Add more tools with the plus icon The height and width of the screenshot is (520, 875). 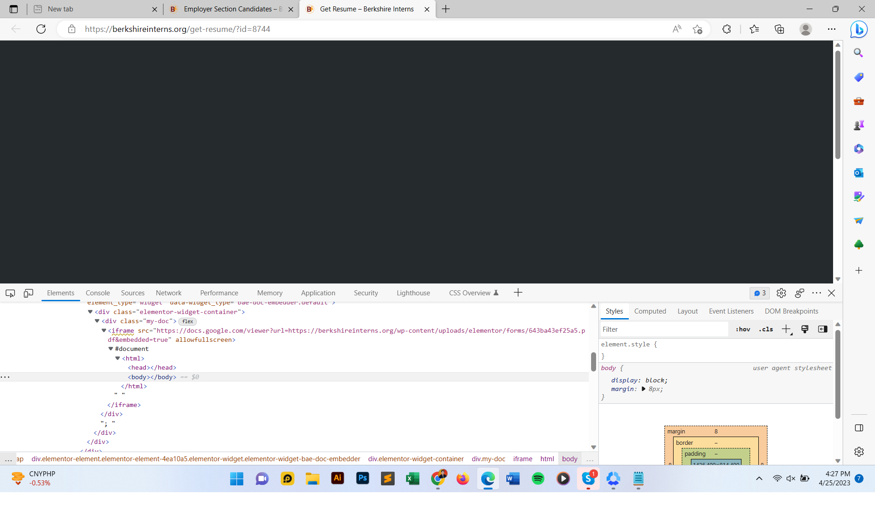pos(518,293)
